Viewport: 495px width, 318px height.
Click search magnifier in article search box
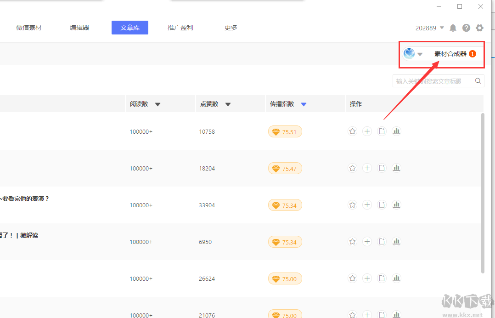(x=478, y=81)
